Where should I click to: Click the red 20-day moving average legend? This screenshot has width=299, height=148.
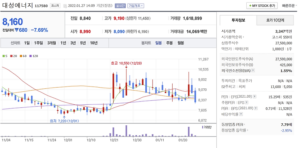[13, 56]
